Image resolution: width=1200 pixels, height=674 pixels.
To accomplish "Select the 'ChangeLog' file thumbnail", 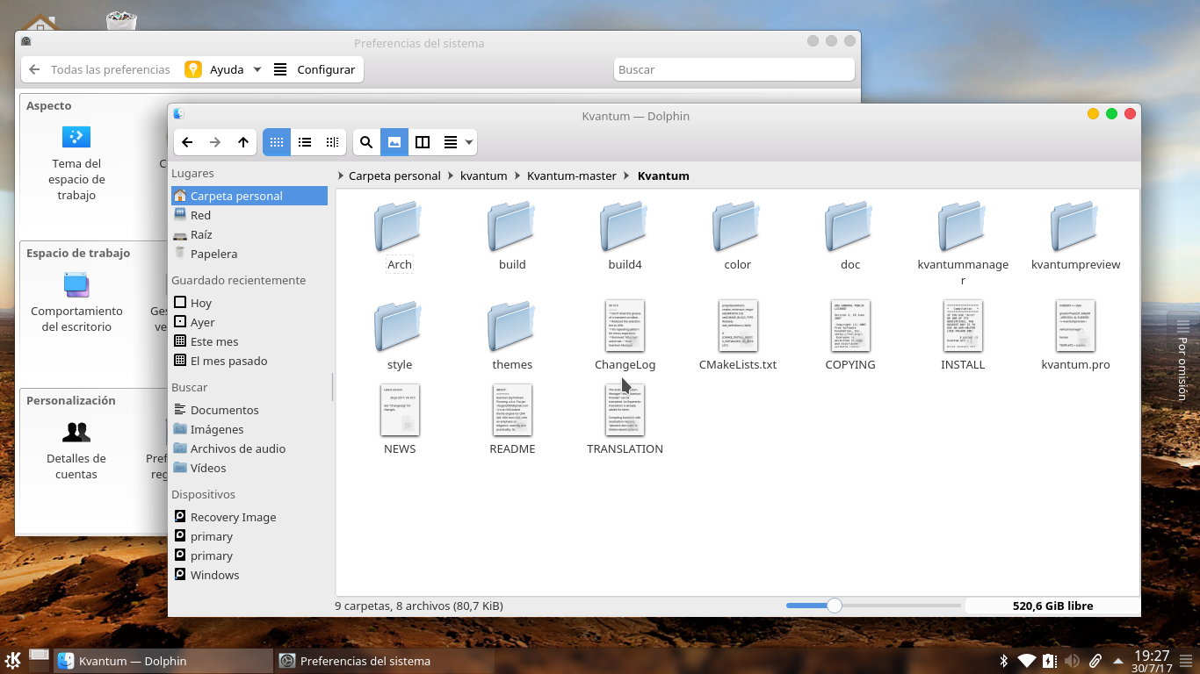I will click(625, 325).
